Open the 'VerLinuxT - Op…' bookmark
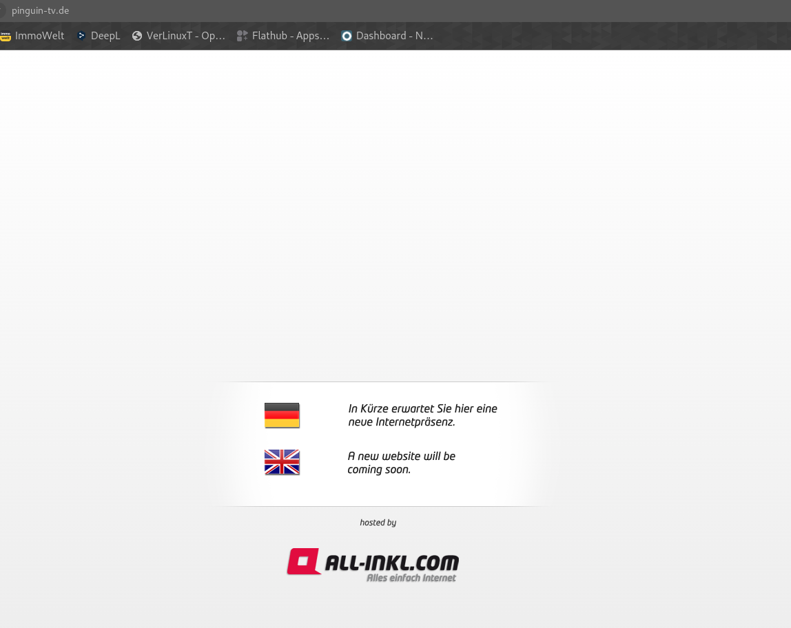Viewport: 791px width, 628px height. 185,36
